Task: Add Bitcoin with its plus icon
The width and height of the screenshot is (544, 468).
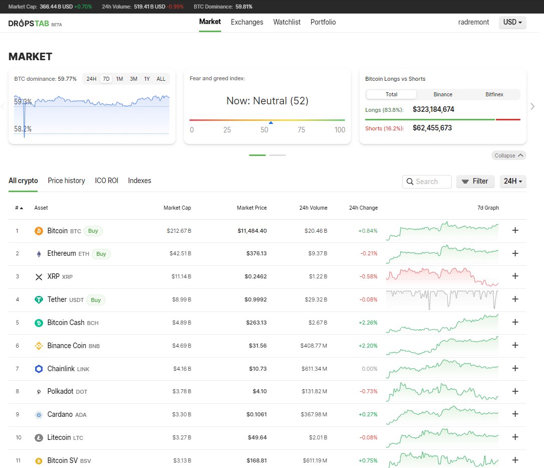Action: coord(515,230)
